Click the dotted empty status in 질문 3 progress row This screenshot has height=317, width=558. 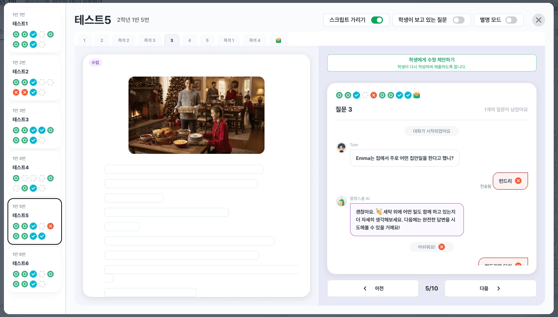pyautogui.click(x=365, y=95)
